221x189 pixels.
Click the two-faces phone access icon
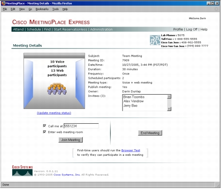pyautogui.click(x=155, y=40)
